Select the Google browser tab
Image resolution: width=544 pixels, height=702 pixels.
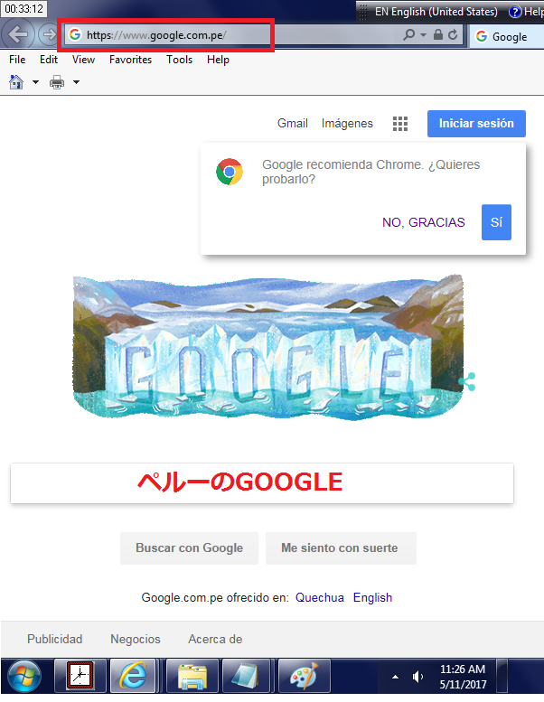pos(506,36)
